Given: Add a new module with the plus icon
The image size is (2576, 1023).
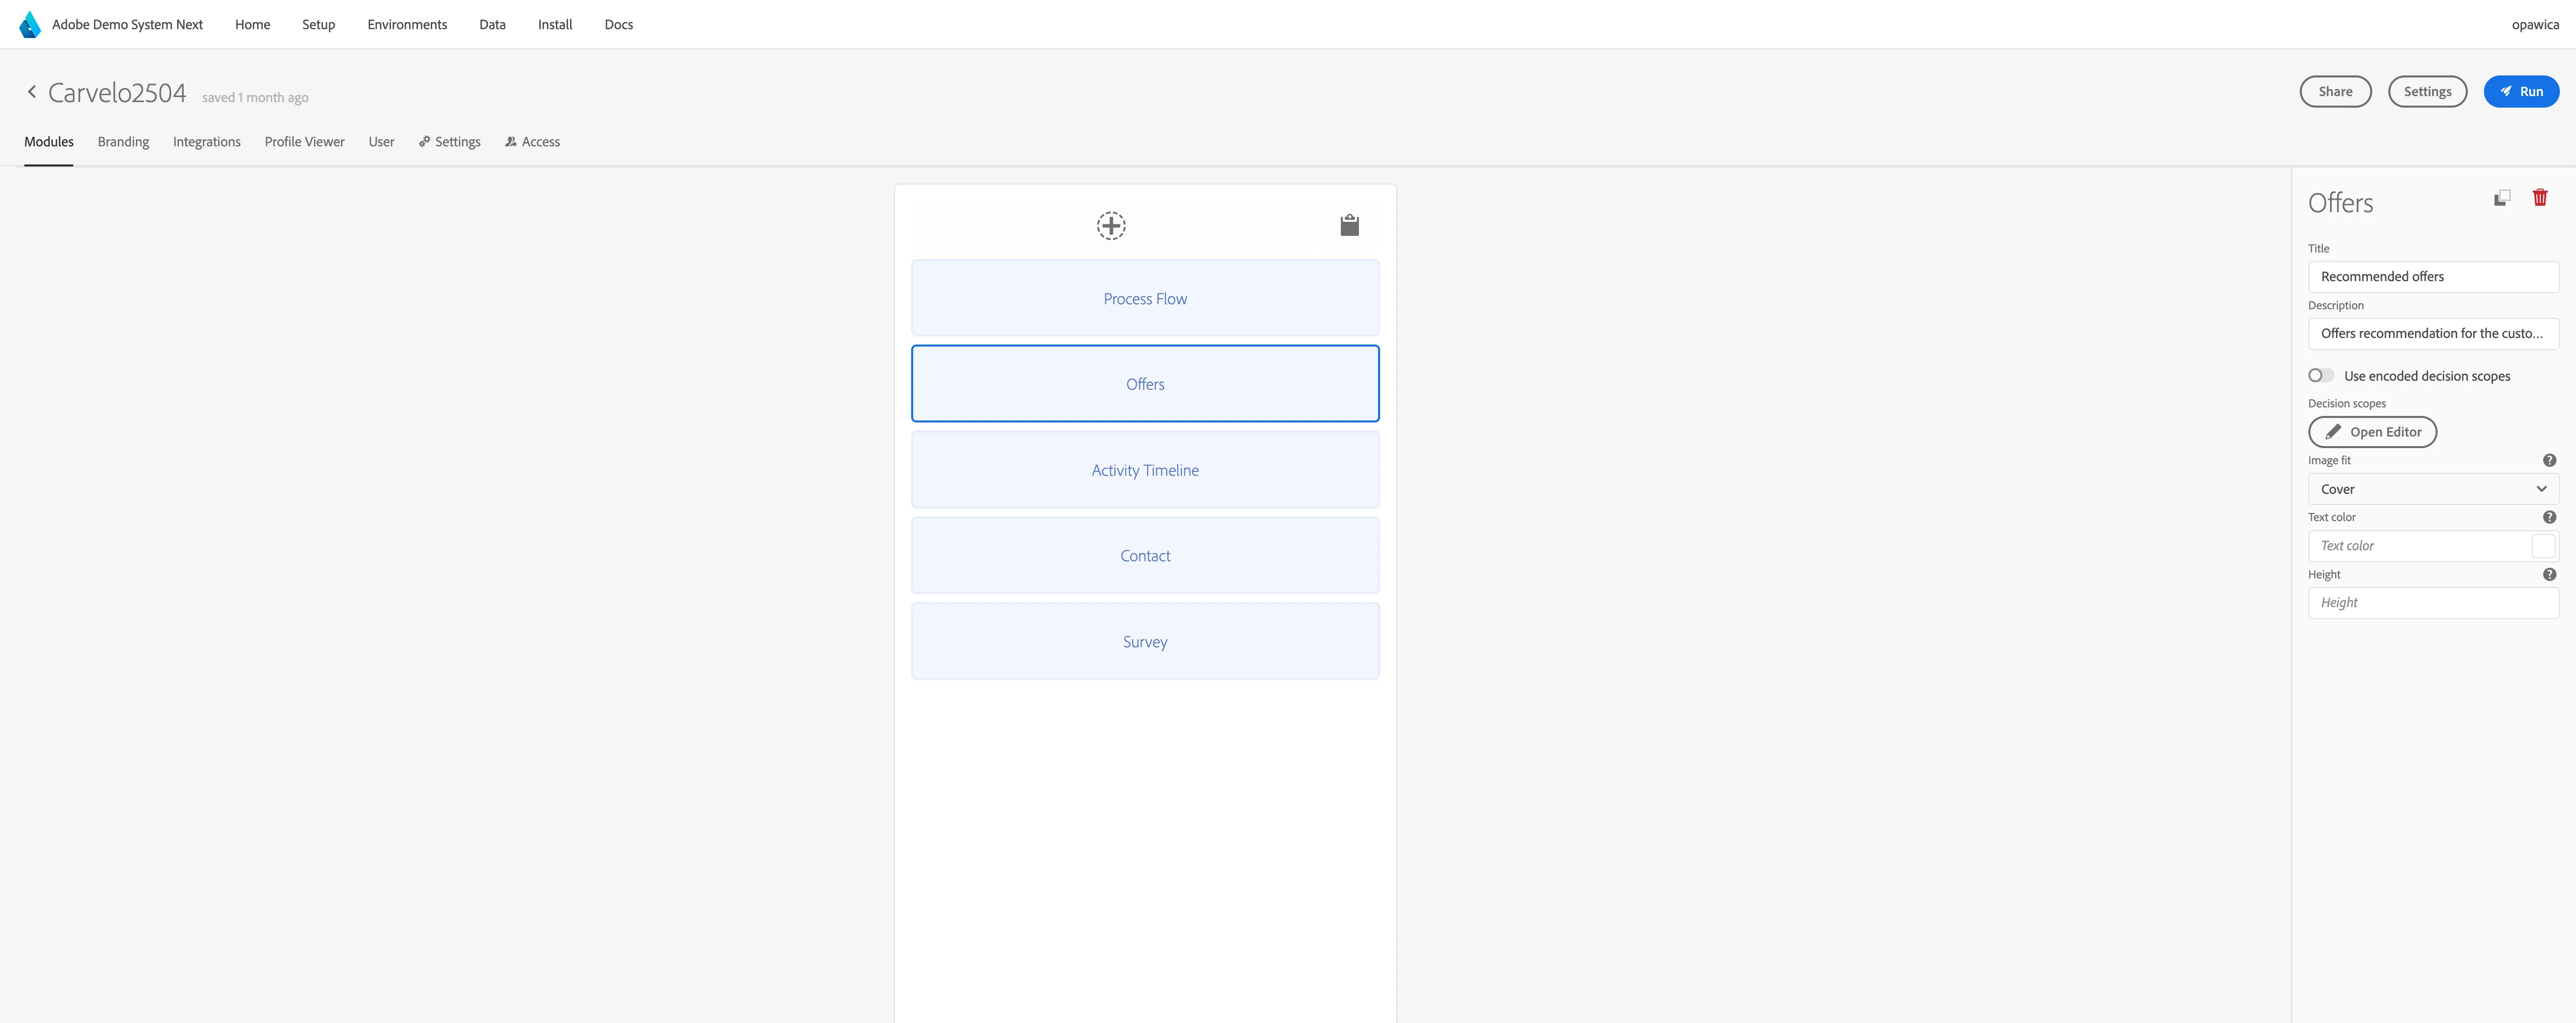Looking at the screenshot, I should [1111, 225].
